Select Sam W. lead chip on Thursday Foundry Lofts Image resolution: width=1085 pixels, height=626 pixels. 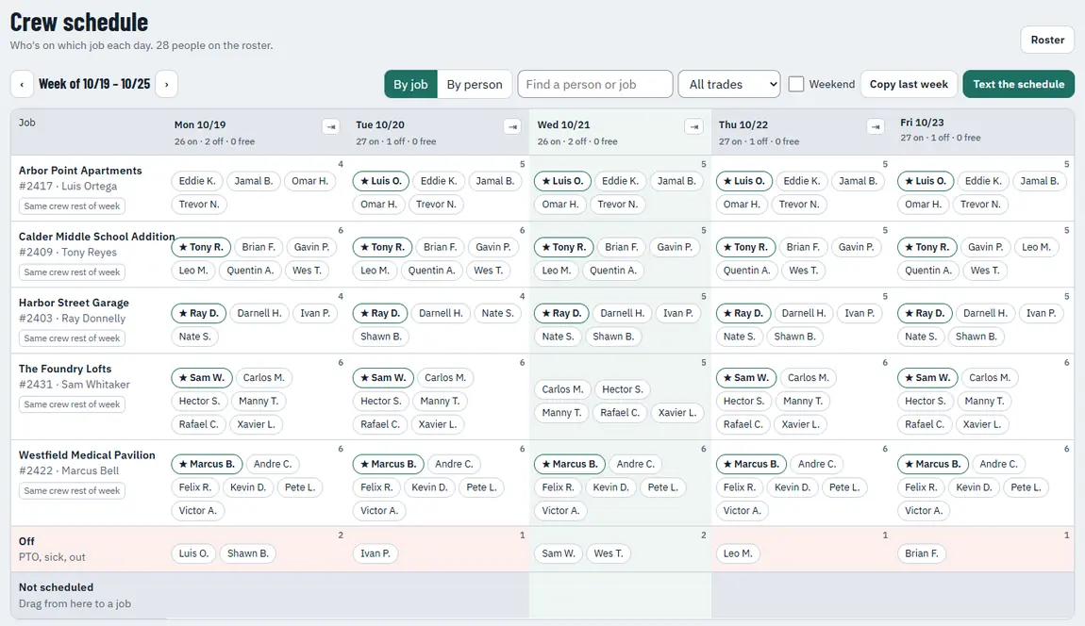745,378
